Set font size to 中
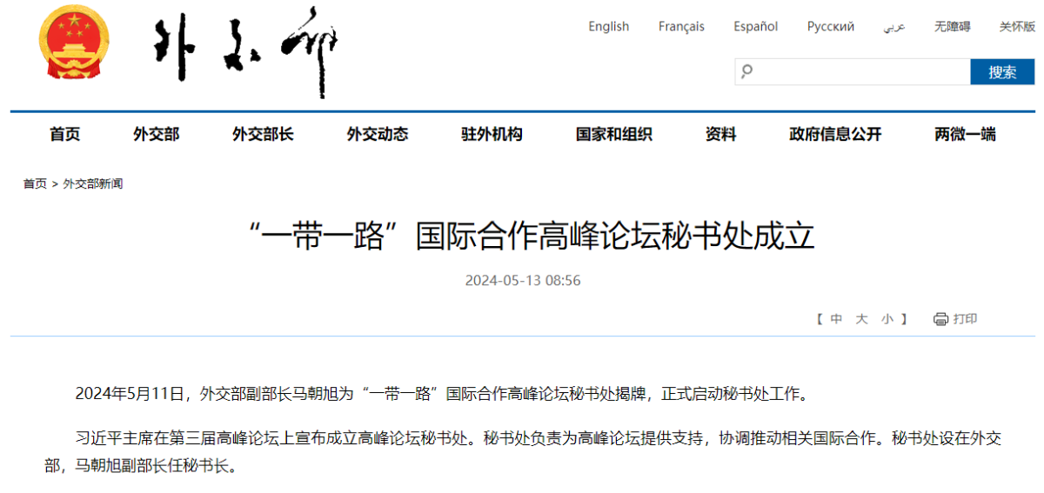This screenshot has width=1044, height=493. (x=836, y=319)
